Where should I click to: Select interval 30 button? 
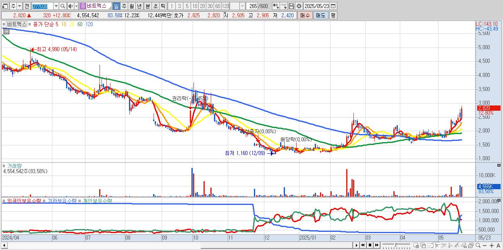click(210, 6)
